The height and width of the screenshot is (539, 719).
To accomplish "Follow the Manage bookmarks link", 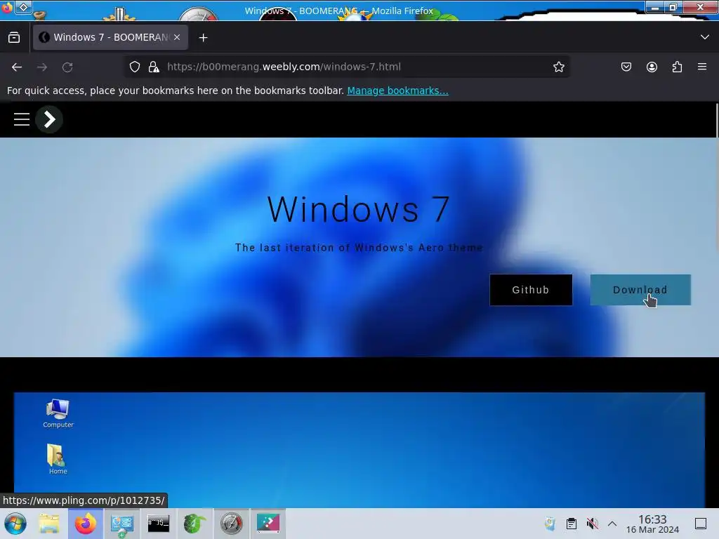I will 397,91.
